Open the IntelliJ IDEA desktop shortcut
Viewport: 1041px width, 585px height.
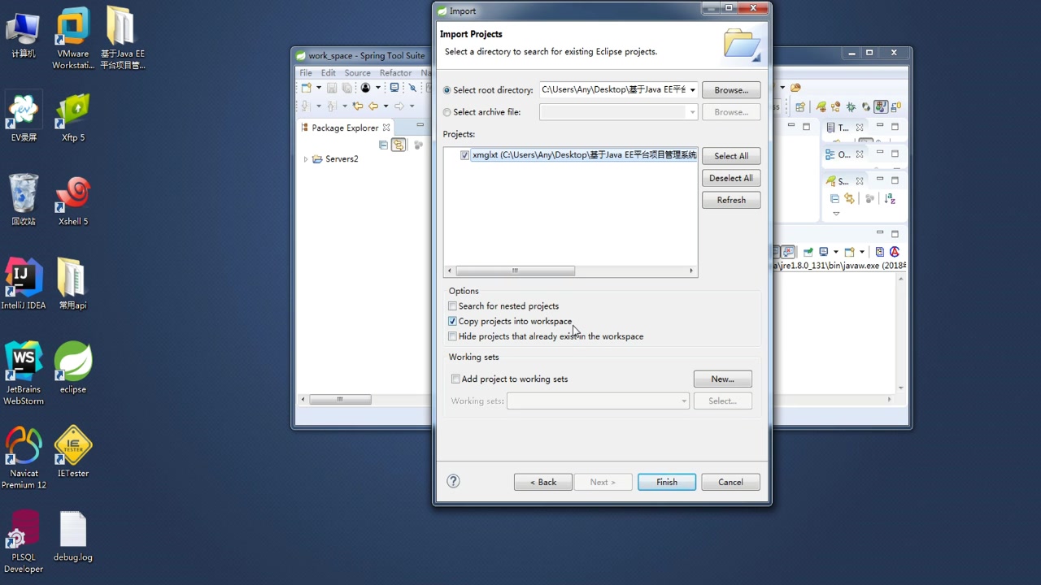pos(24,284)
